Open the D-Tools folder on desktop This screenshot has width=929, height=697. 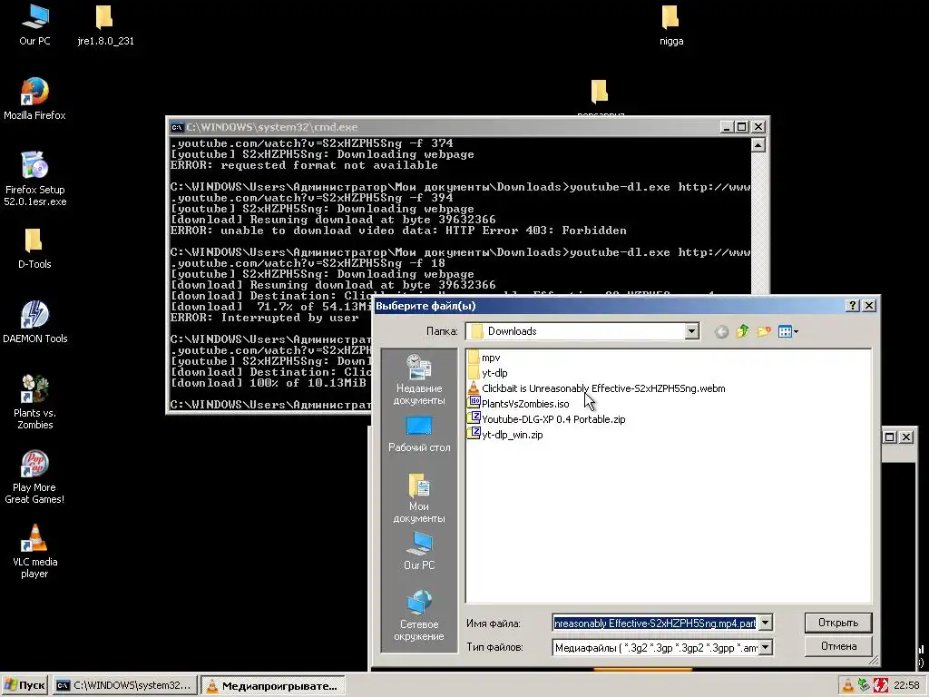click(x=34, y=249)
